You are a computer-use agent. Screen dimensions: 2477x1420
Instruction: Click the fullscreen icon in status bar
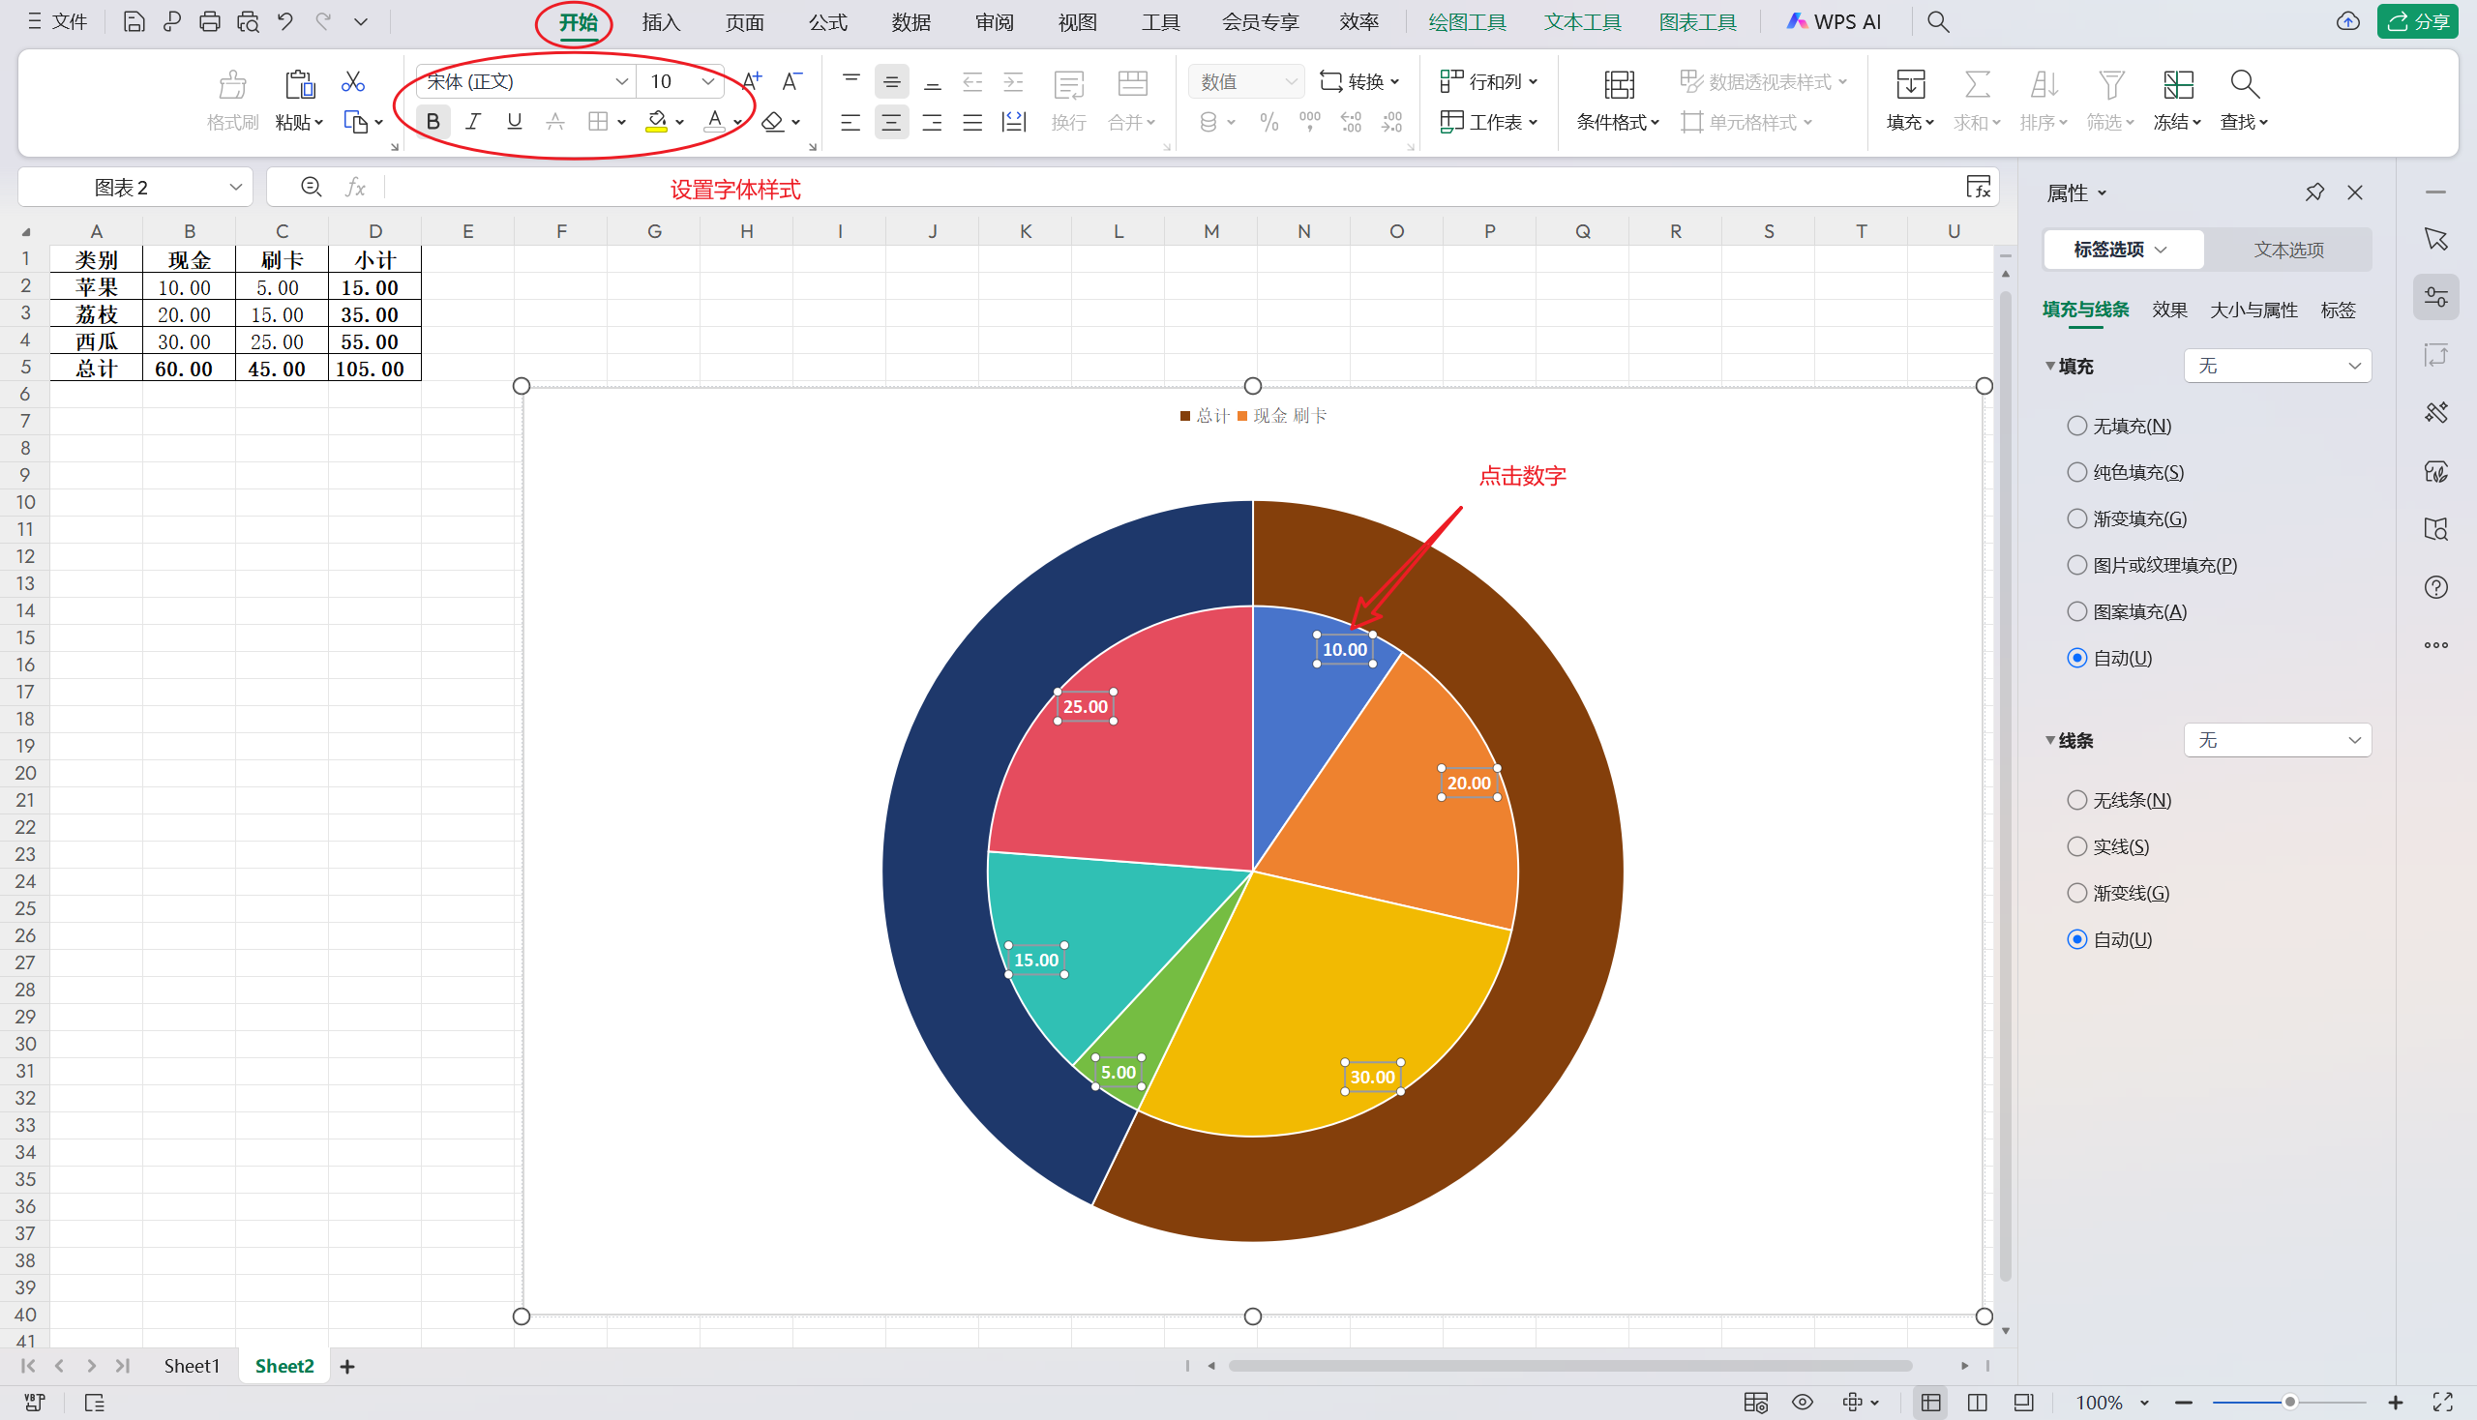point(2443,1403)
